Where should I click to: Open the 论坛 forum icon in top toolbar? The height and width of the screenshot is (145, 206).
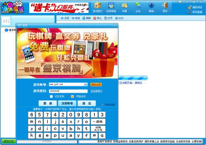coord(138,7)
